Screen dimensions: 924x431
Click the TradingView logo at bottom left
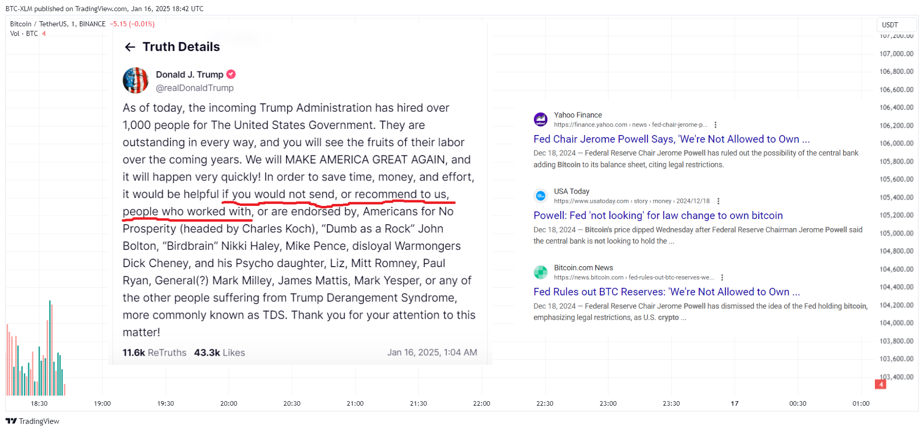(32, 421)
